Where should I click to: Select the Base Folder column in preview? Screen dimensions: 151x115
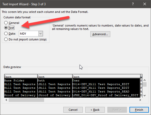pyautogui.click(x=21, y=86)
